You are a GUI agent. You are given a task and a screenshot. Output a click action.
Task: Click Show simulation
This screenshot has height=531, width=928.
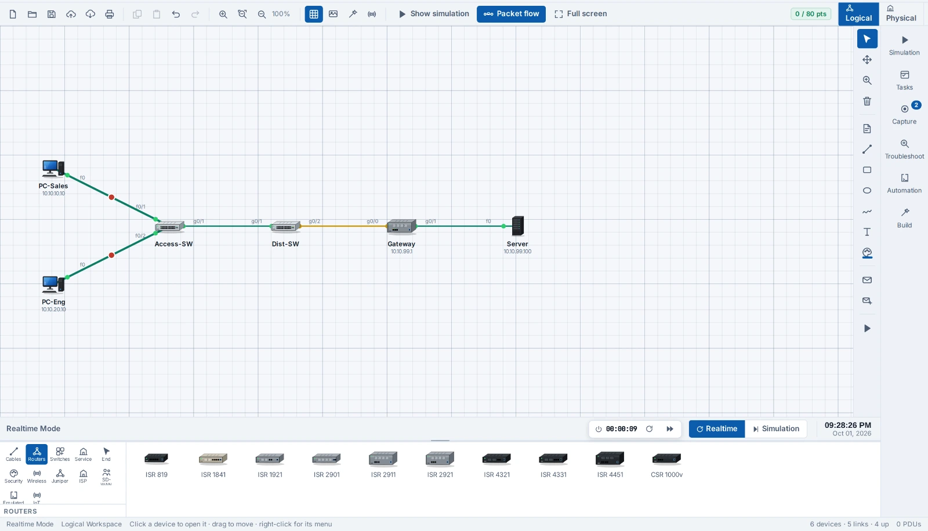click(434, 14)
